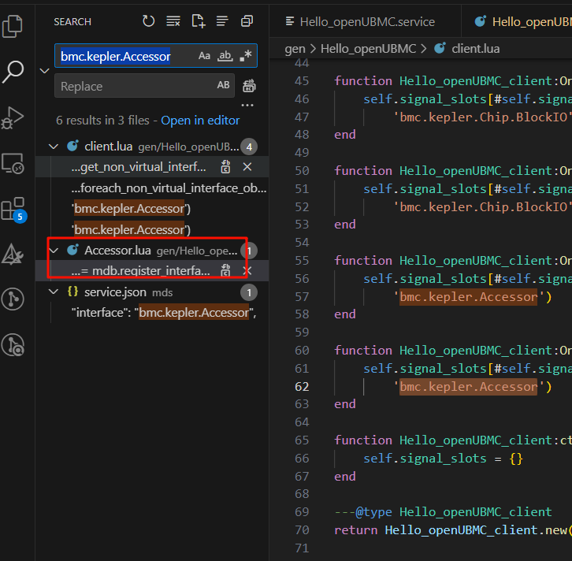Screen dimensions: 572x561
Task: Collapse all search results
Action: 247,21
